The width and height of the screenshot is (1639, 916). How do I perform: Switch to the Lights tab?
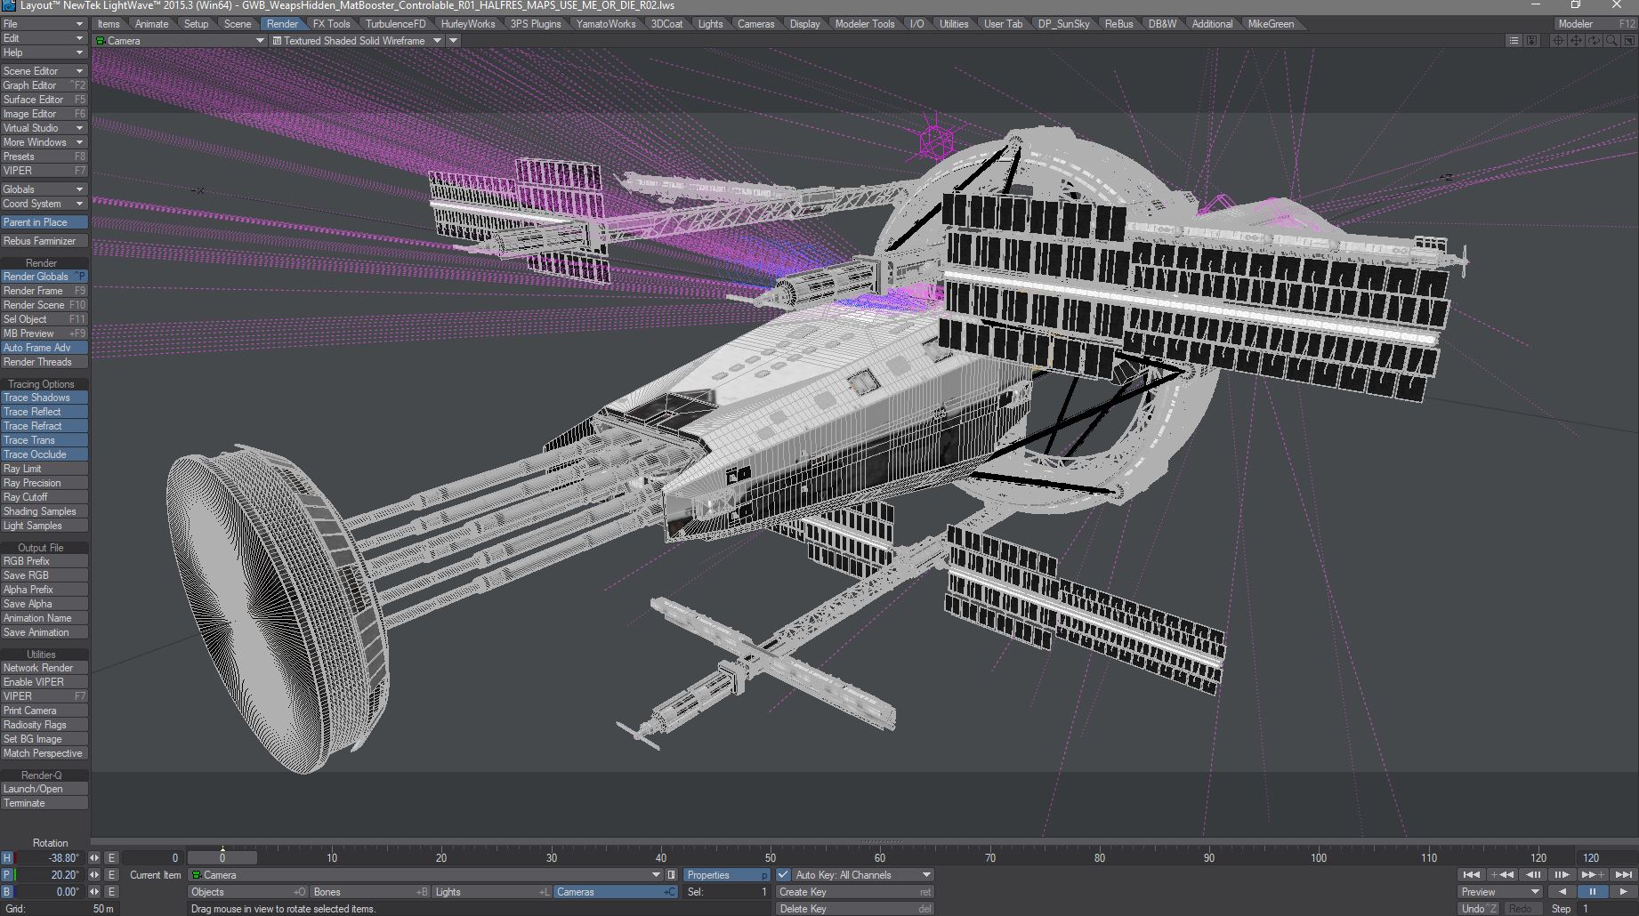tap(710, 24)
